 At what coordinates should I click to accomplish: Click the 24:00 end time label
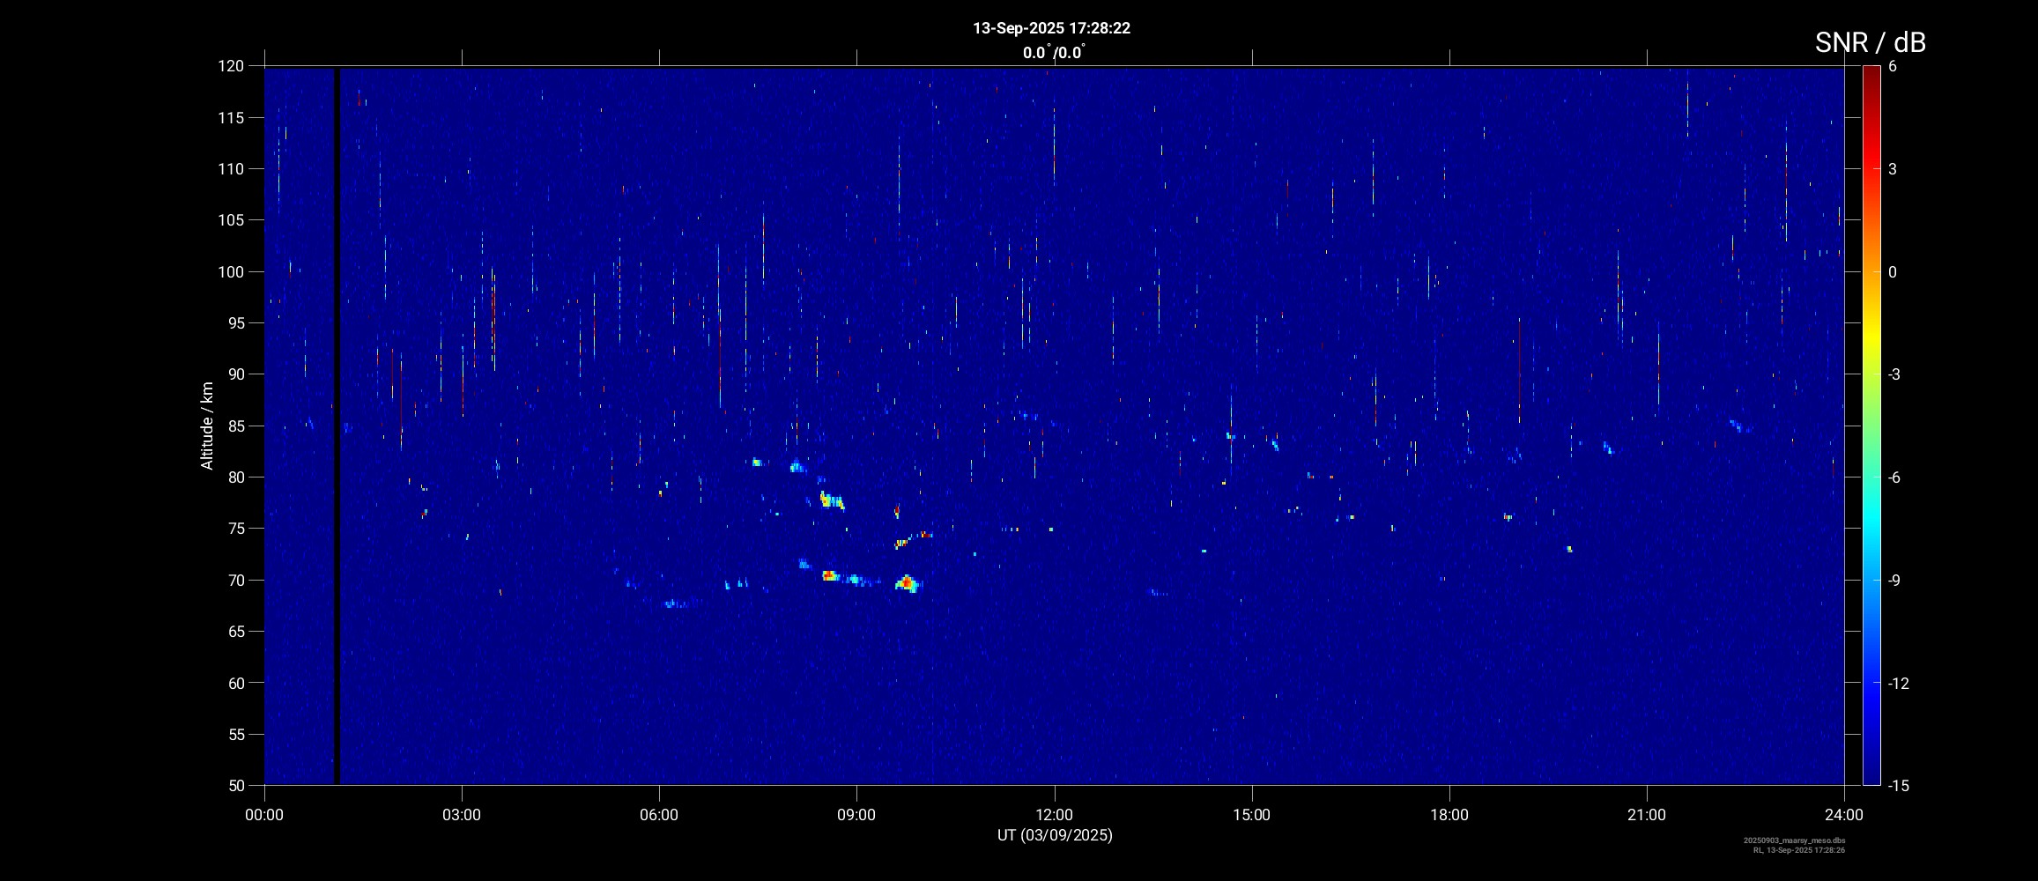(x=1843, y=815)
